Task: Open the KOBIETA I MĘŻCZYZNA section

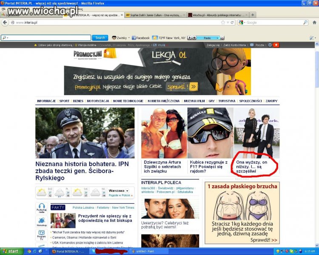Action: click(164, 101)
